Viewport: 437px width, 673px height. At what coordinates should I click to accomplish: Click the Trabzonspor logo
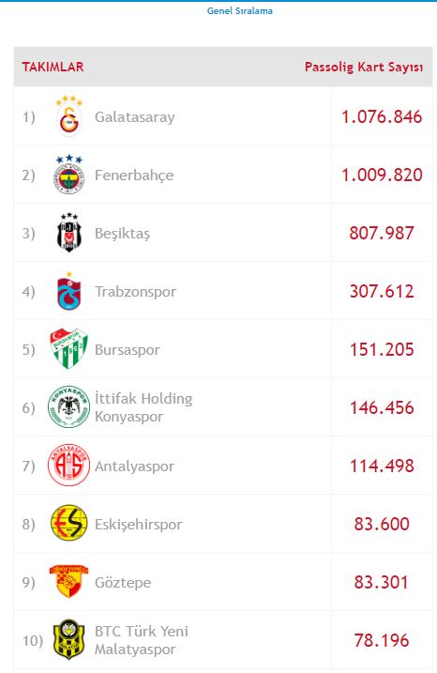[x=68, y=291]
